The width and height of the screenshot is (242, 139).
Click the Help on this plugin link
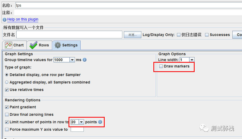click(23, 19)
